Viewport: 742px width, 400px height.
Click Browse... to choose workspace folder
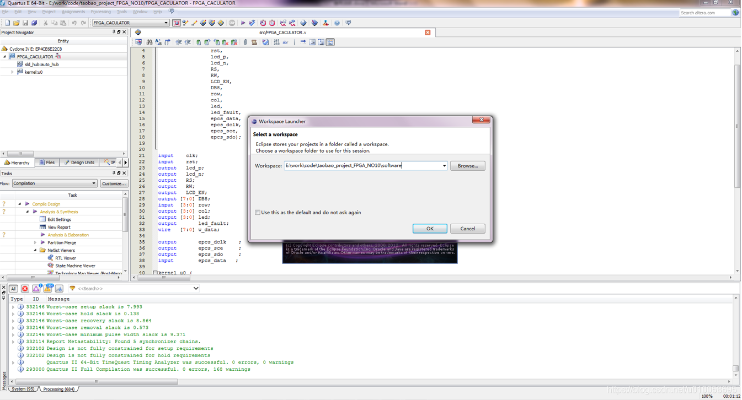point(468,165)
